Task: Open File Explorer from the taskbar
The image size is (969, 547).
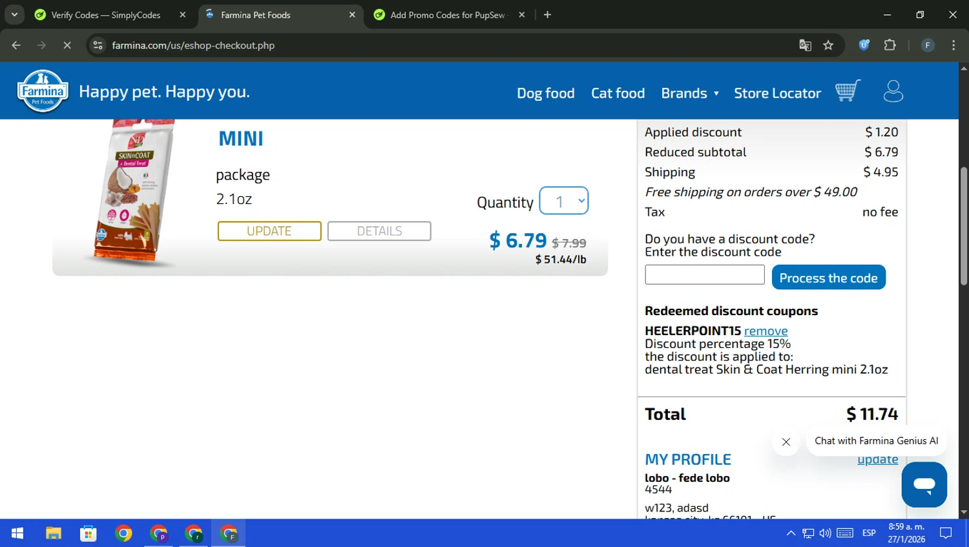Action: (53, 533)
